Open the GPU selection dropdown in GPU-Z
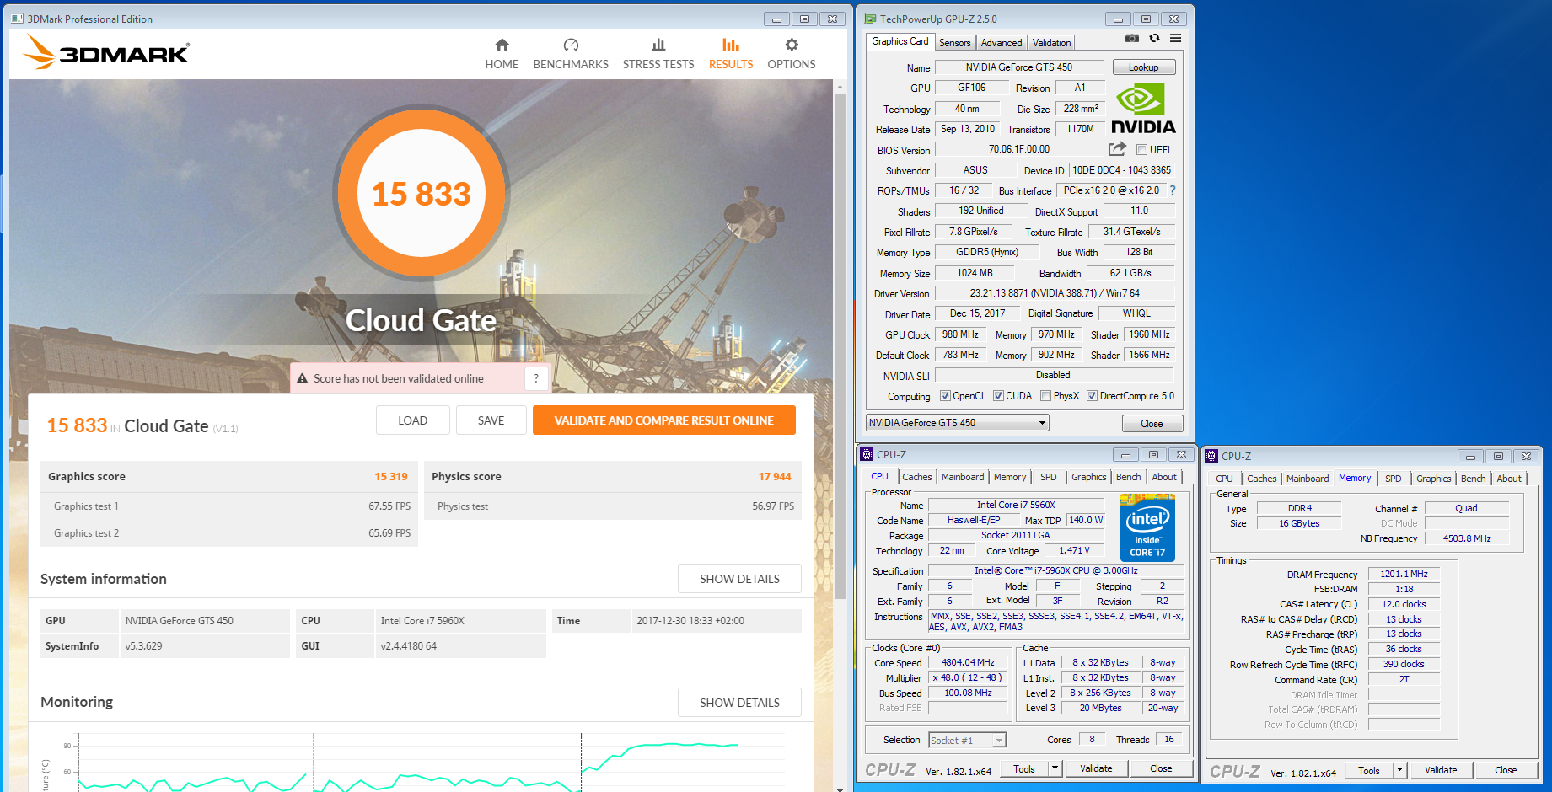 coord(958,423)
